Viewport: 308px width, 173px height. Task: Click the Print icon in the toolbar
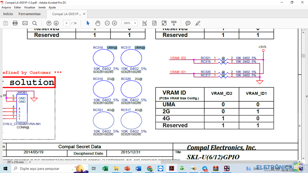[15, 23]
